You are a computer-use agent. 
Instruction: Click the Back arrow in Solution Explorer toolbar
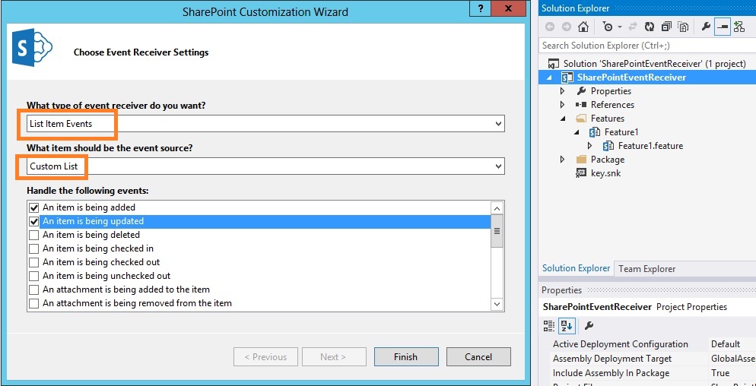click(x=550, y=27)
